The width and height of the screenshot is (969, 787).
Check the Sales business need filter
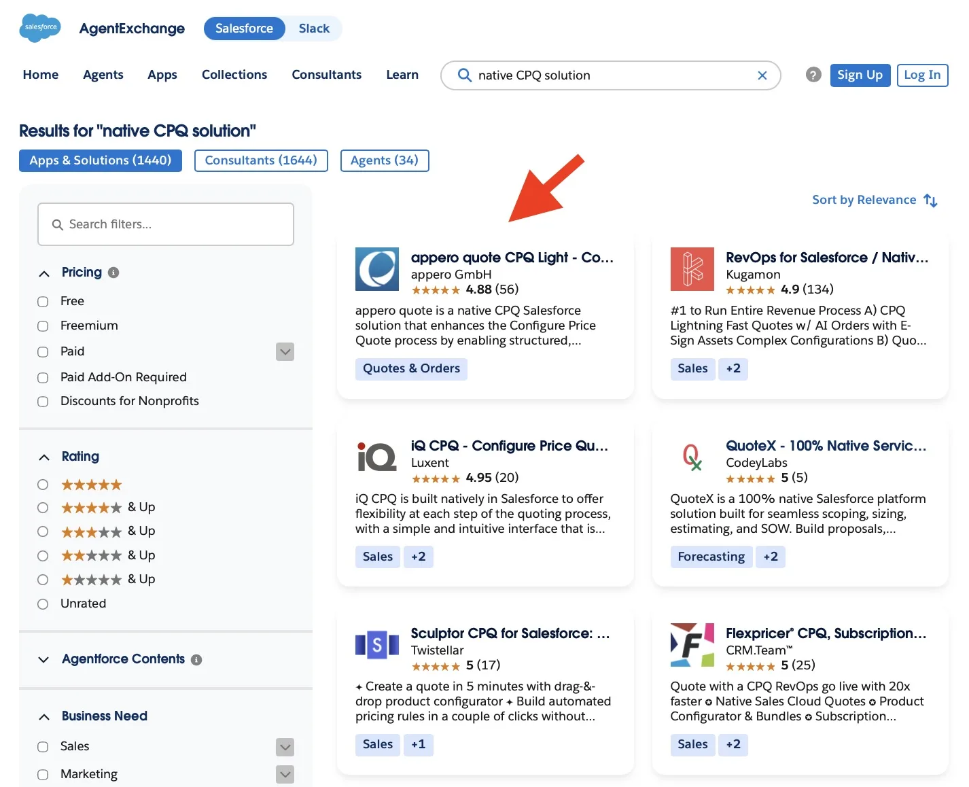[43, 747]
